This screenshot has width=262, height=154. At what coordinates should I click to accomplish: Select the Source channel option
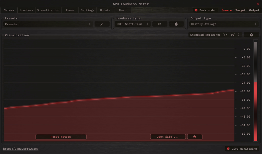(x=227, y=10)
